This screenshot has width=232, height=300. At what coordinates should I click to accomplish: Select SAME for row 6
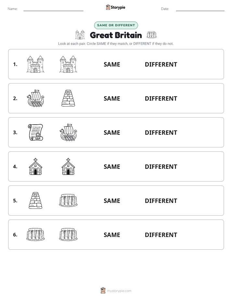tap(112, 235)
